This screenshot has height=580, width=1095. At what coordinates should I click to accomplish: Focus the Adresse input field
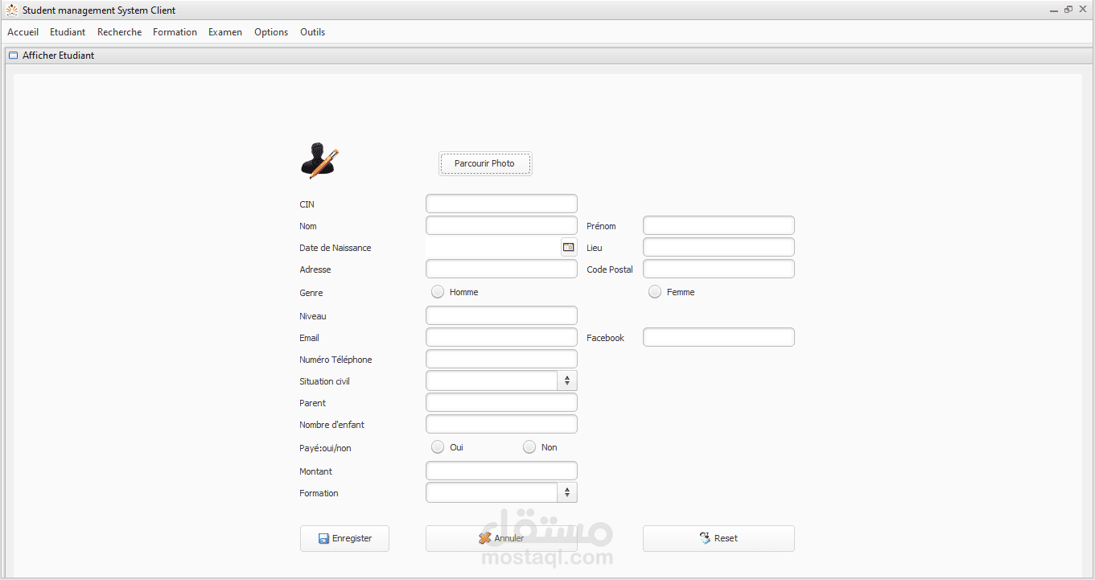501,269
